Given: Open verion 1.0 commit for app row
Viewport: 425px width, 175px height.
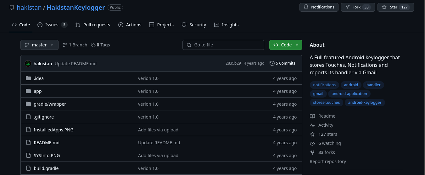Looking at the screenshot, I should 148,91.
